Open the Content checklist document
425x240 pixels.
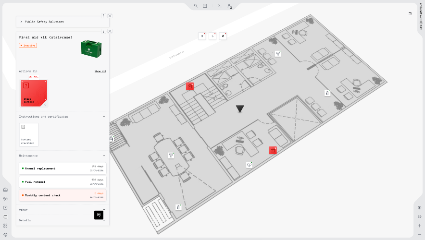tap(29, 134)
